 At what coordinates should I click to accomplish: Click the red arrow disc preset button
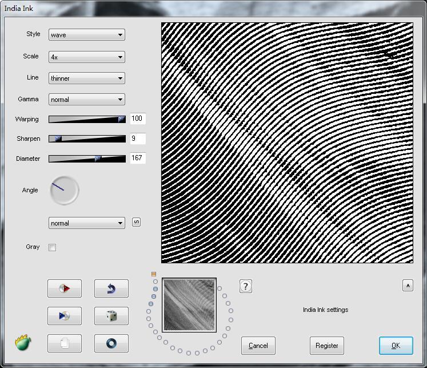[x=64, y=288]
